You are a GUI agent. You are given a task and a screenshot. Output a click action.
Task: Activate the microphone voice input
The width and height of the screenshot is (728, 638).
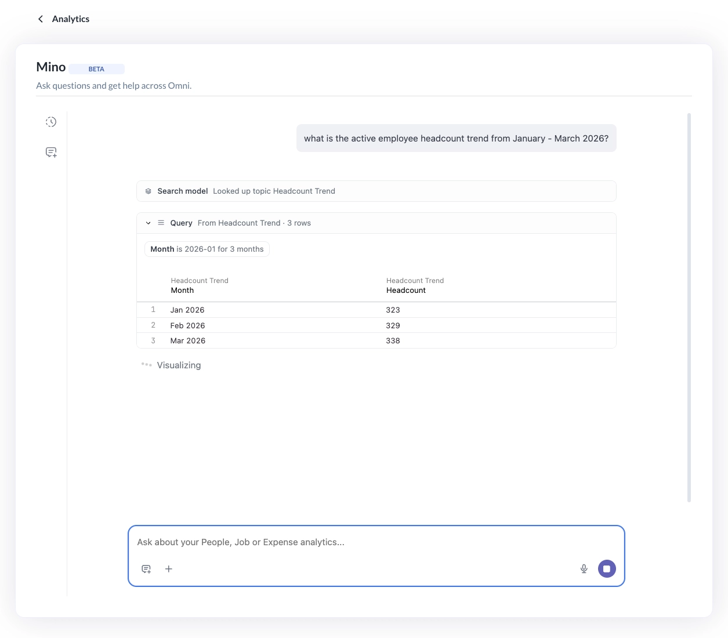coord(584,569)
